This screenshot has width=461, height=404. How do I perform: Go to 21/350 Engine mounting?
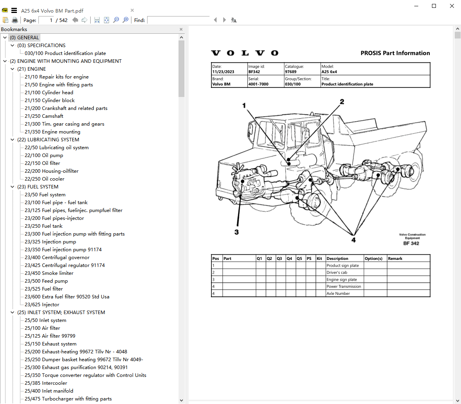pos(52,132)
